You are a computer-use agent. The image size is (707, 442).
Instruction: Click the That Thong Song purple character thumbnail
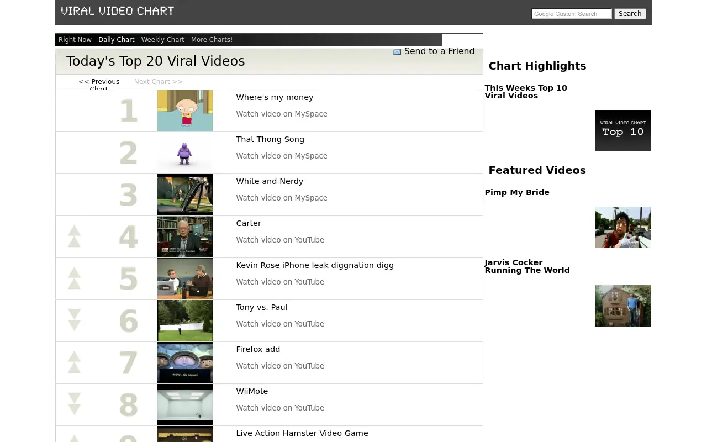pos(185,152)
